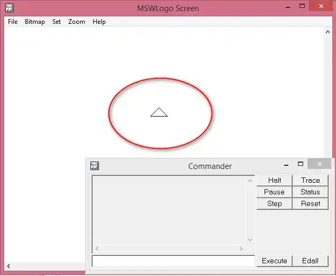
Task: Click the Edall button
Action: (310, 261)
